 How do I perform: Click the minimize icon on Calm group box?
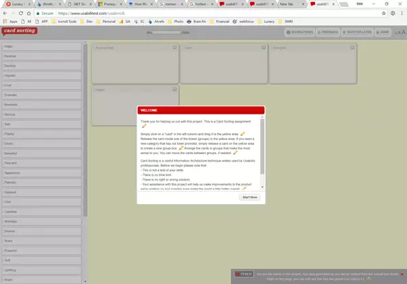coord(264,47)
